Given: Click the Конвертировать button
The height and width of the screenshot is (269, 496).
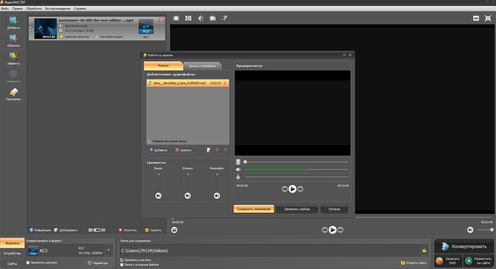Looking at the screenshot, I should pyautogui.click(x=464, y=246).
